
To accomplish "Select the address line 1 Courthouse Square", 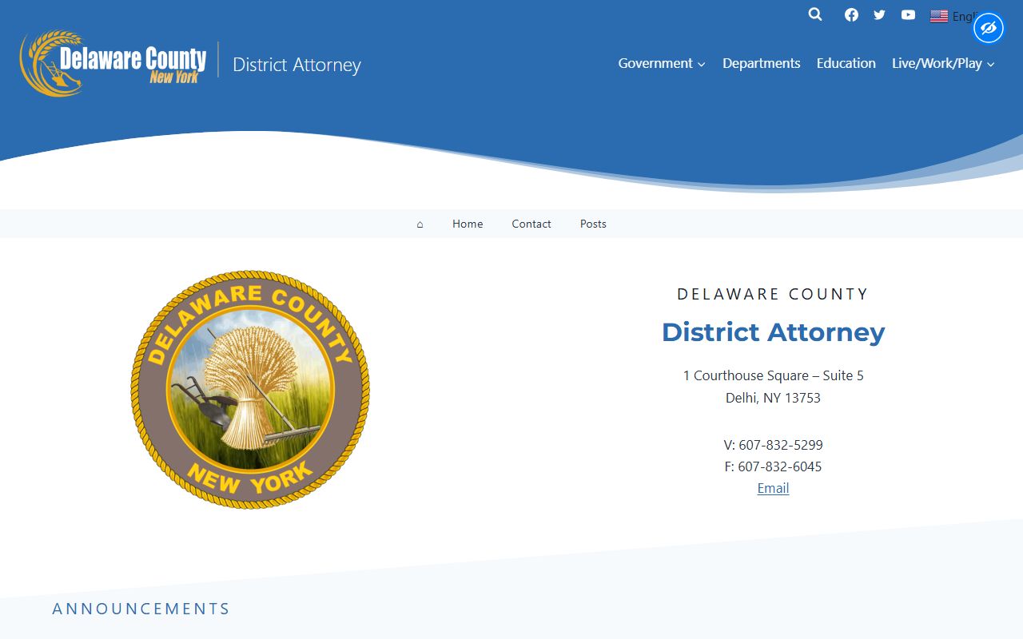I will point(773,375).
